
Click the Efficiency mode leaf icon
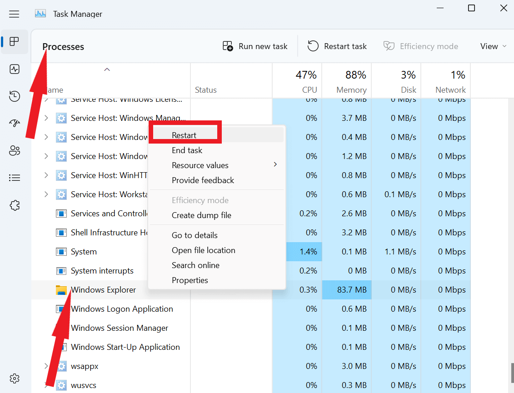click(389, 46)
